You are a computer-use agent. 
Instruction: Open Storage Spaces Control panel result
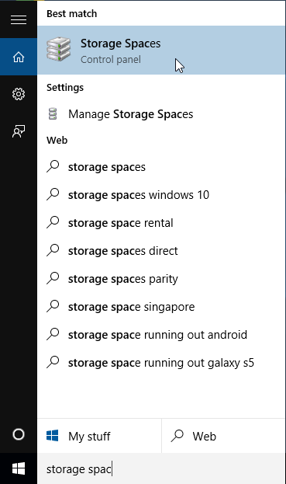coord(161,50)
